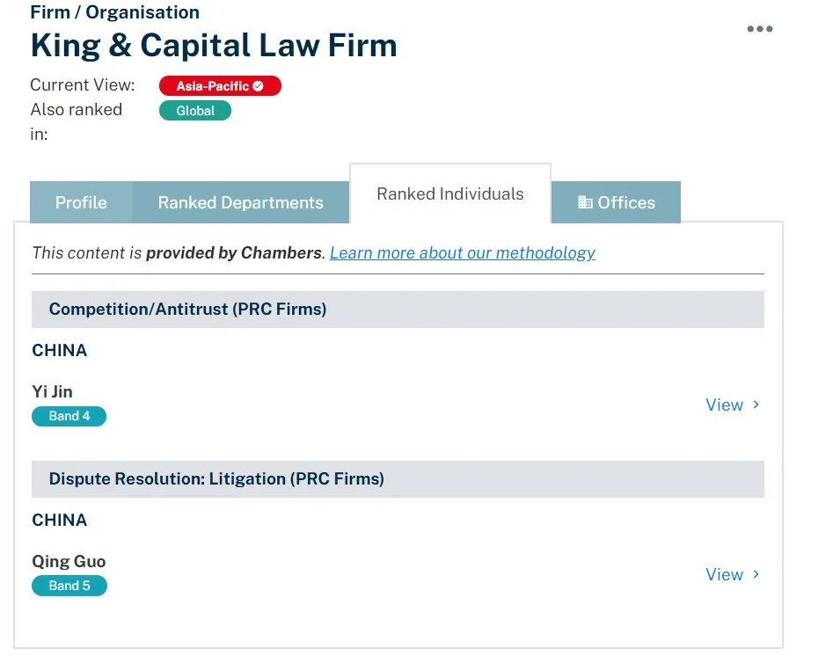Click the chevron next to Qing Guo's View
This screenshot has height=656, width=818.
pyautogui.click(x=756, y=574)
